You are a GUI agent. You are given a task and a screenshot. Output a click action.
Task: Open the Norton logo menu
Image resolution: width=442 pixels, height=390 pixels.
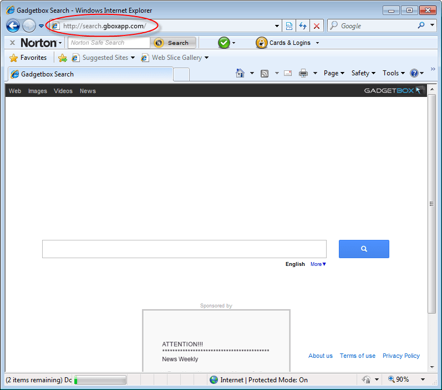(x=41, y=43)
